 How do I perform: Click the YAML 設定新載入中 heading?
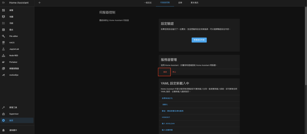click(175, 83)
